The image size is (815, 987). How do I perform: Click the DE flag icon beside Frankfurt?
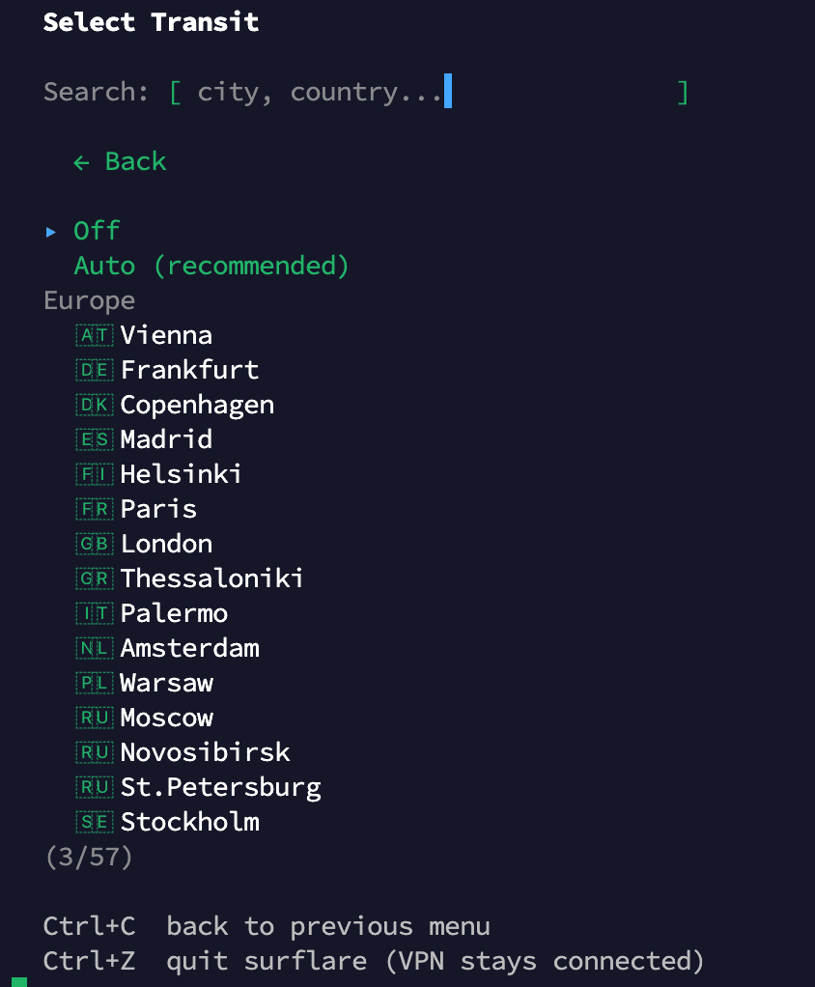95,370
